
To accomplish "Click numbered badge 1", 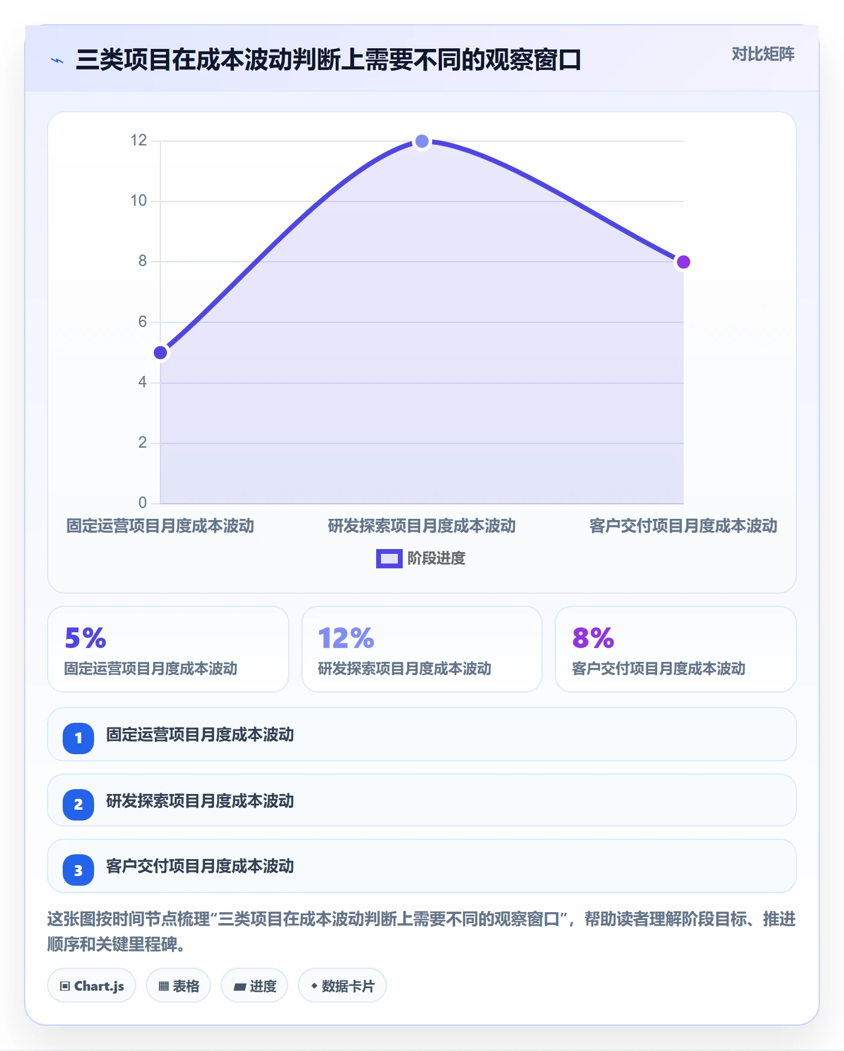I will (x=78, y=738).
